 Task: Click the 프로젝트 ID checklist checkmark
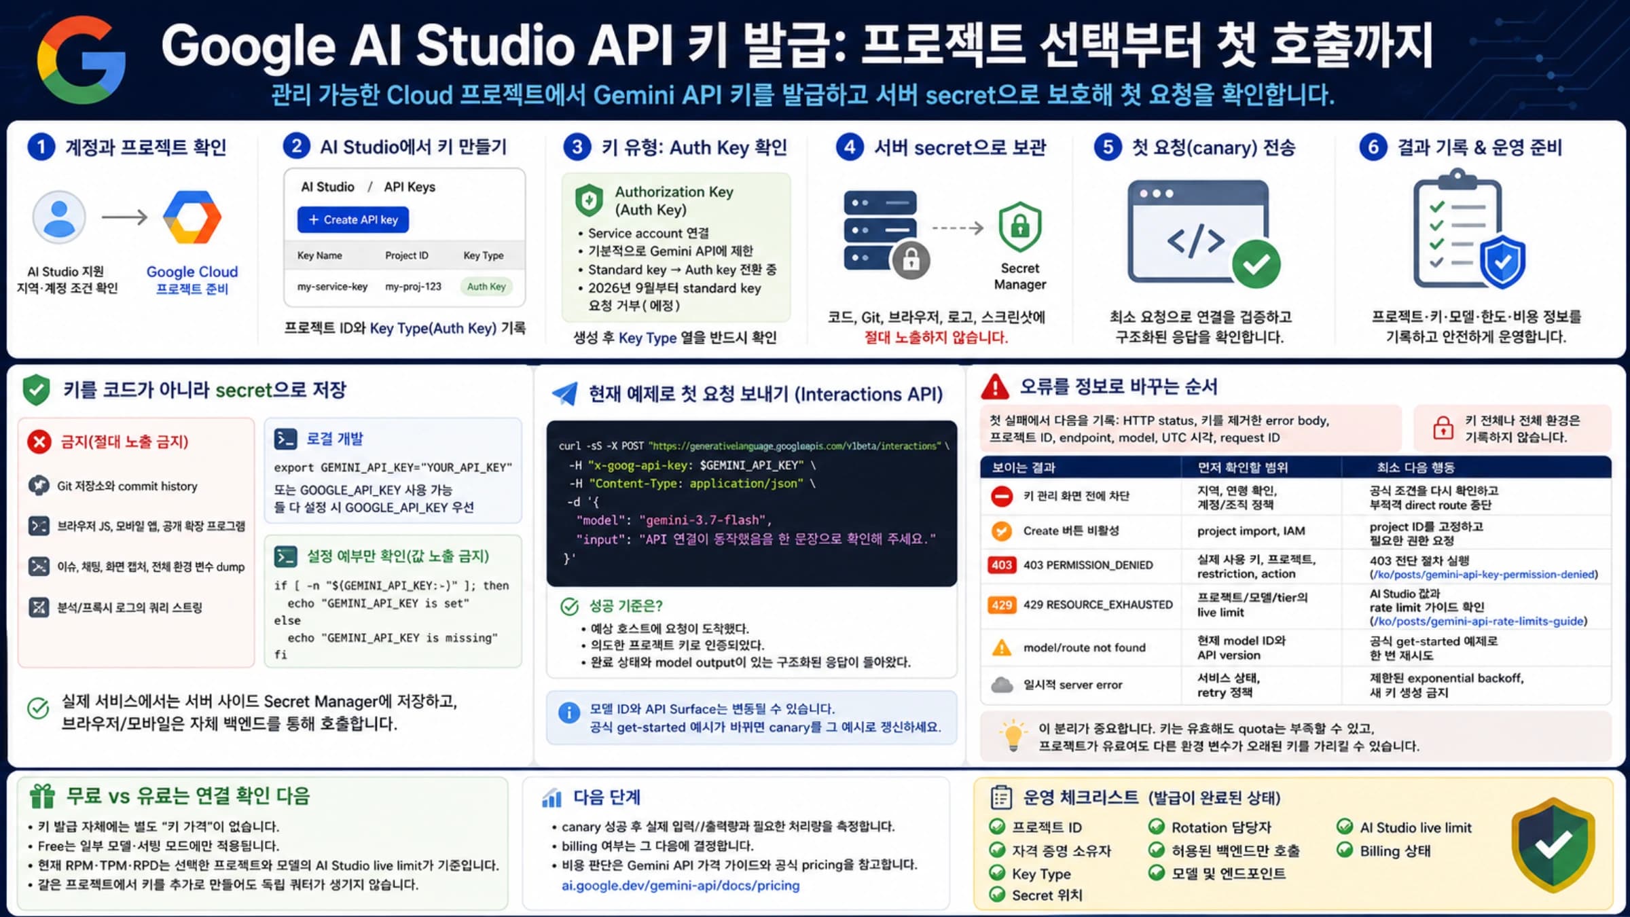(997, 827)
